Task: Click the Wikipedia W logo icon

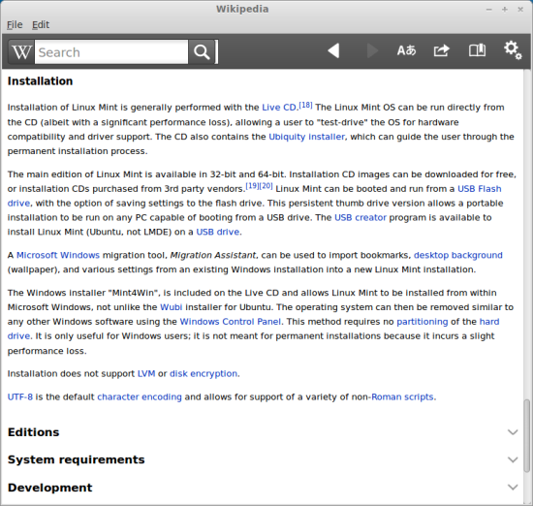Action: [21, 52]
